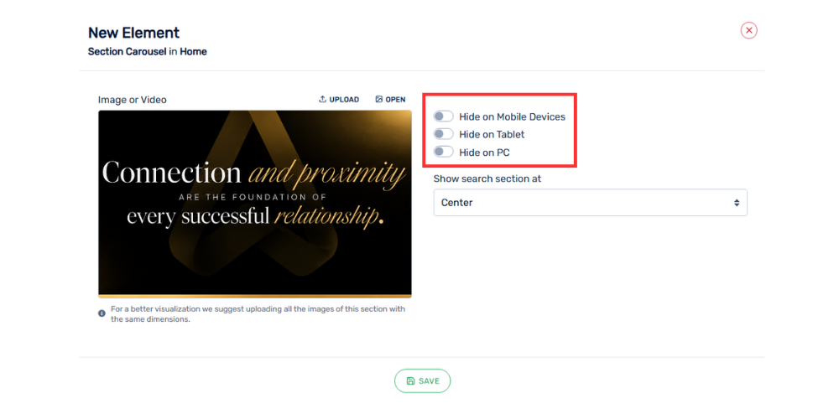Click the Center value in select box
The image size is (839, 419).
(x=457, y=203)
